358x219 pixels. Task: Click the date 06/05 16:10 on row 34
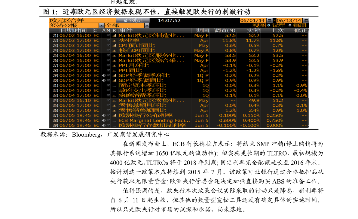[x=75, y=101]
